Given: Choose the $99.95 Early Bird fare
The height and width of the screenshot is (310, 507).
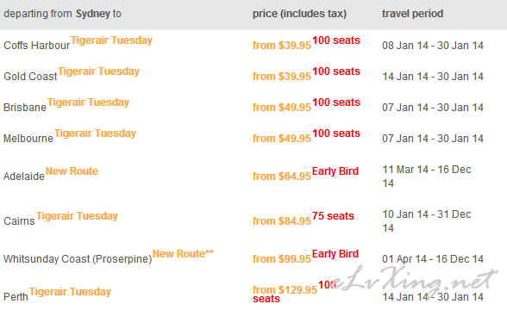Looking at the screenshot, I should [282, 258].
